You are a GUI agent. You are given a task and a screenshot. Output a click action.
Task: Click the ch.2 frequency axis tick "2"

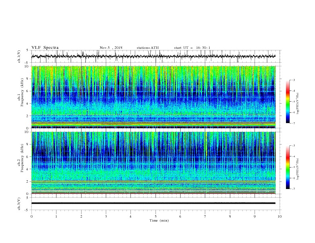click(x=28, y=181)
